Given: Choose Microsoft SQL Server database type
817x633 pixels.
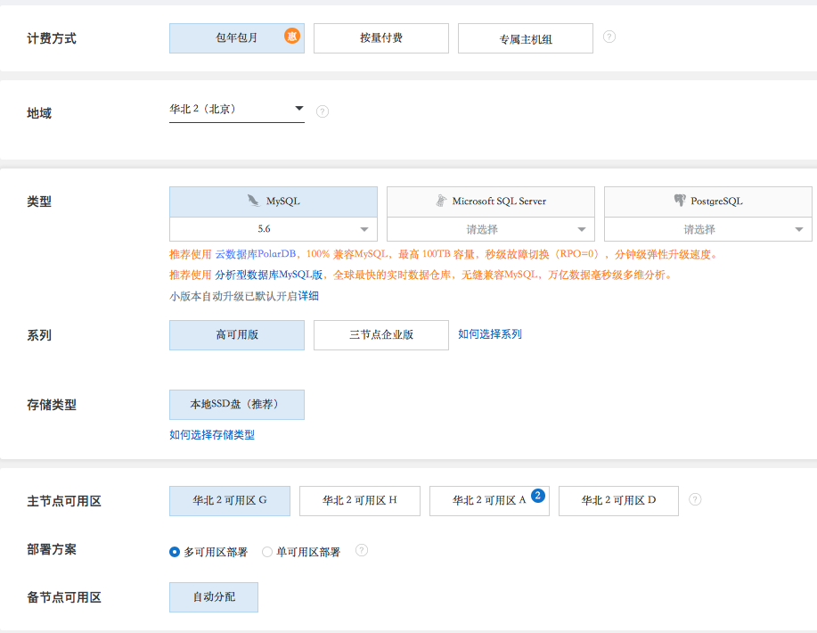Looking at the screenshot, I should (x=490, y=201).
